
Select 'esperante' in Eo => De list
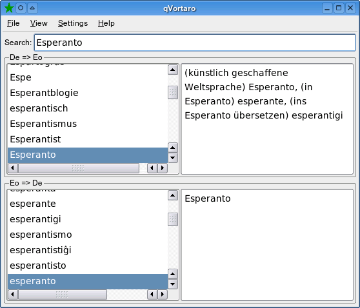88,204
